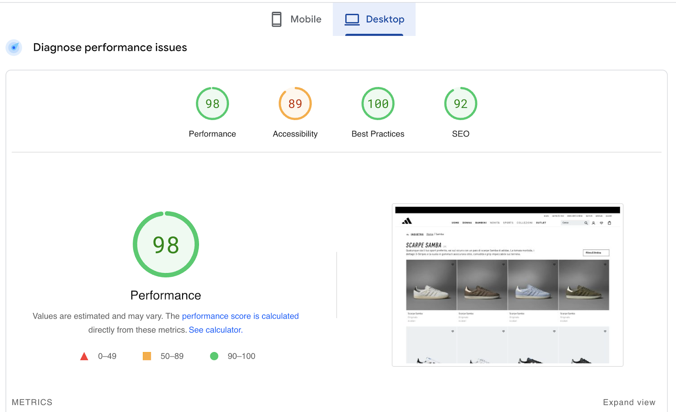Click the Best Practices label
676x412 pixels.
(378, 134)
